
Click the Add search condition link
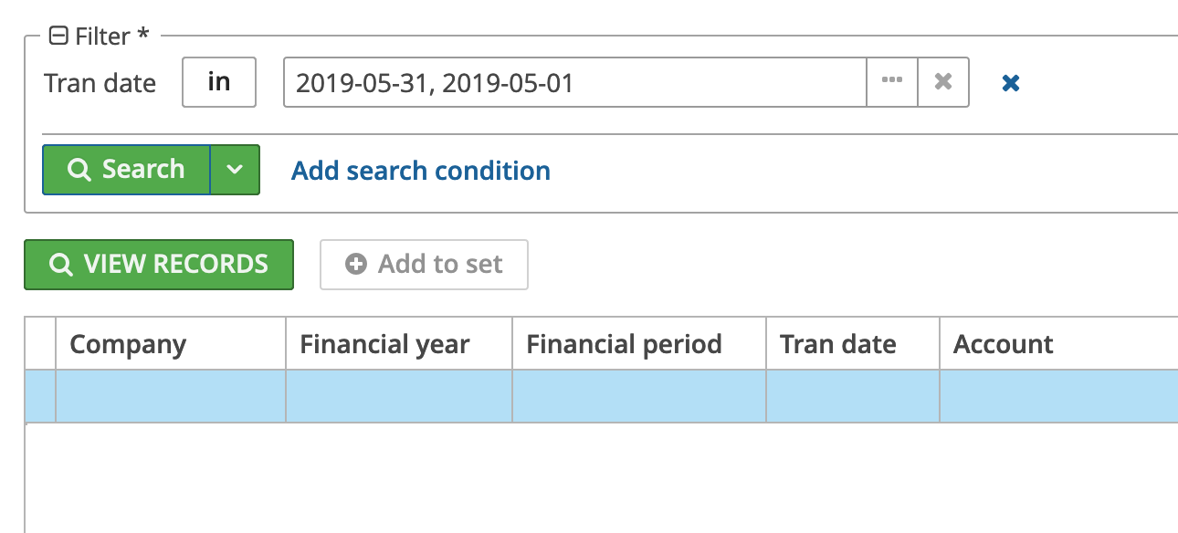420,171
